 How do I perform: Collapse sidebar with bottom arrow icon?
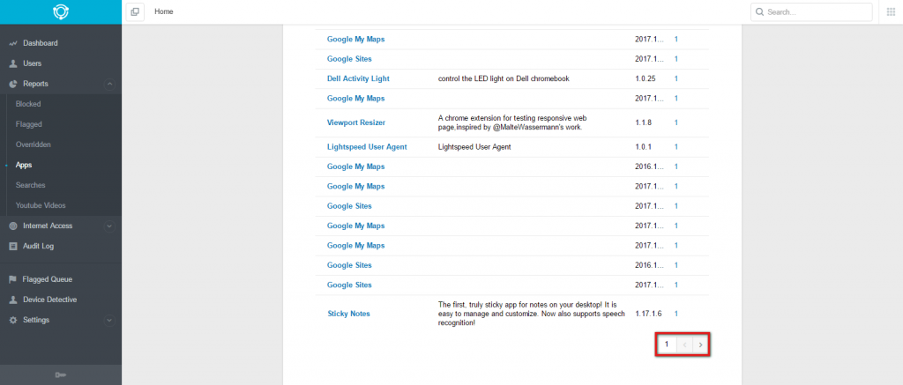[x=61, y=375]
